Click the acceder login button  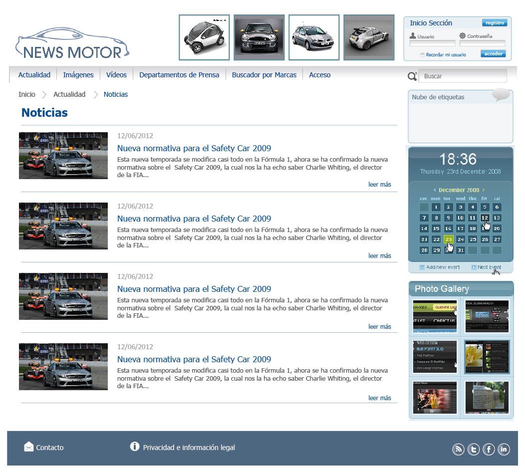coord(493,53)
